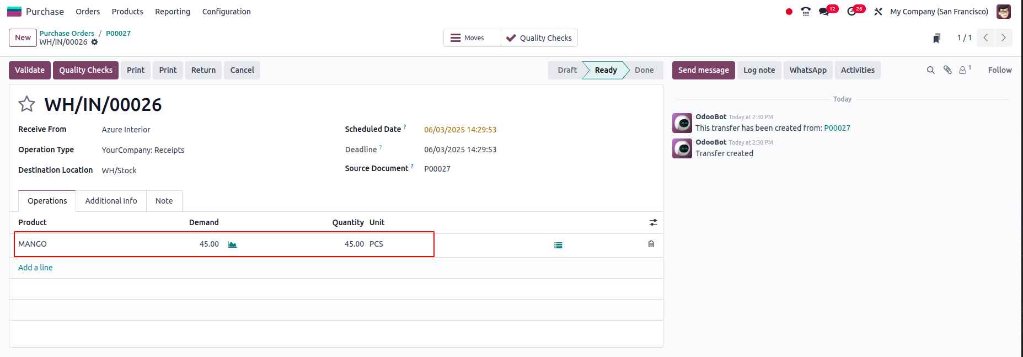Open the VoIP phone icon
The image size is (1023, 357).
click(x=806, y=12)
